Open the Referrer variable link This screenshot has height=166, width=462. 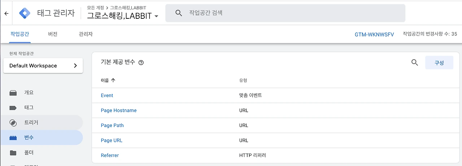click(x=110, y=155)
